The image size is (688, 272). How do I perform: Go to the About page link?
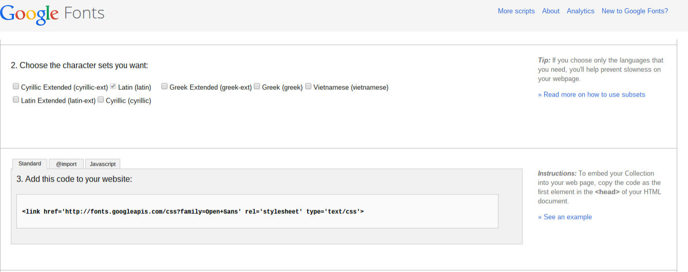click(550, 11)
